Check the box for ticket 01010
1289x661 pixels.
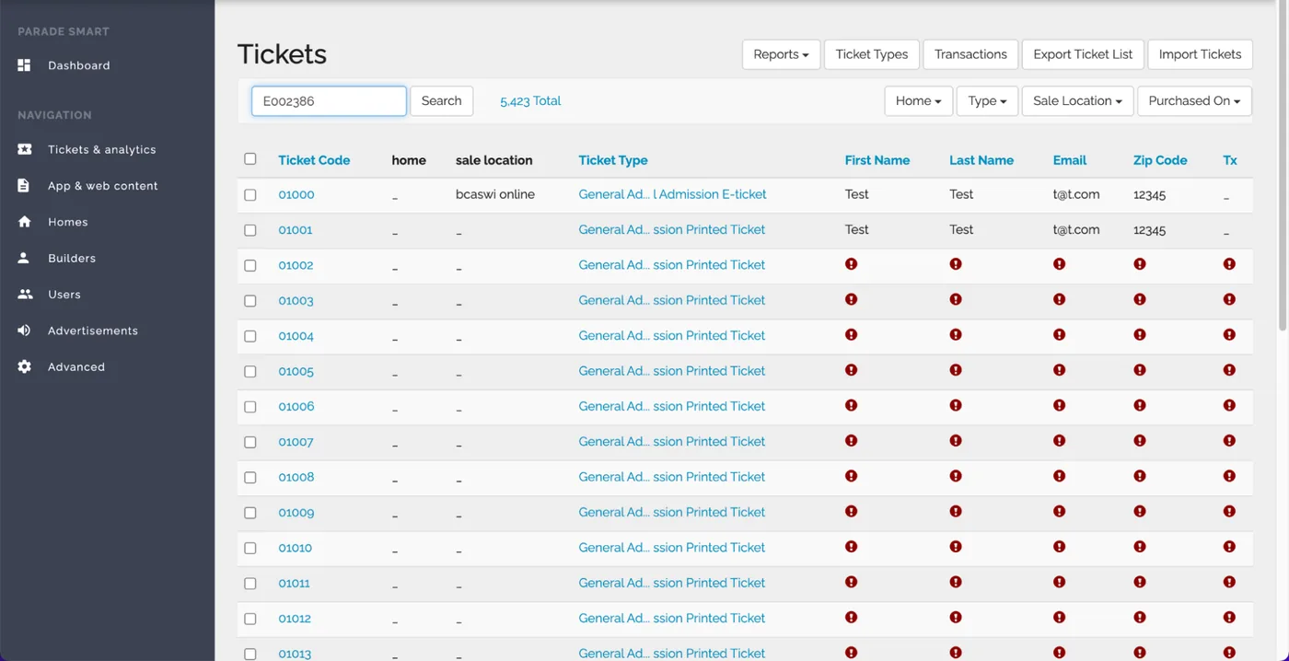[x=250, y=548]
